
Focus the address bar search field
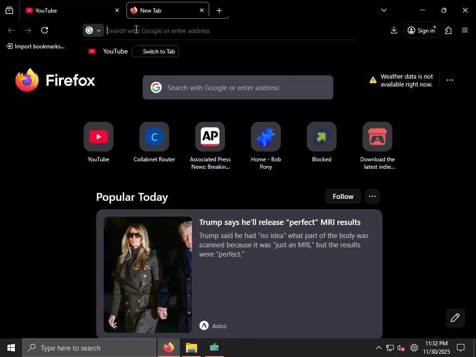click(231, 31)
